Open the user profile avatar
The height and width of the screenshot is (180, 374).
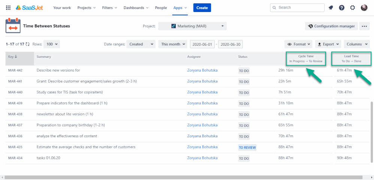tap(364, 7)
